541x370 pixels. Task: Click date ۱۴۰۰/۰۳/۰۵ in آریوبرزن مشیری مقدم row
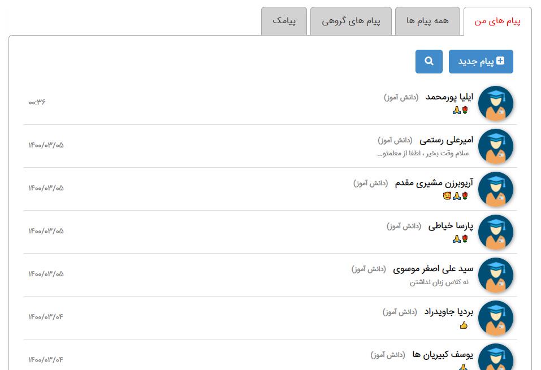pyautogui.click(x=46, y=188)
